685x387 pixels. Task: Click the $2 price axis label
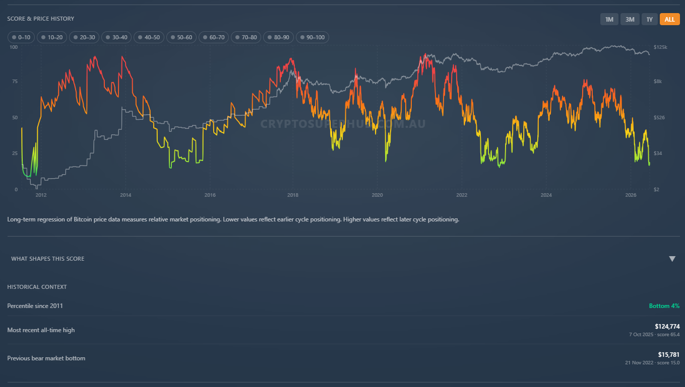coord(656,190)
